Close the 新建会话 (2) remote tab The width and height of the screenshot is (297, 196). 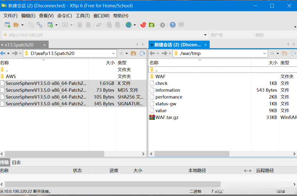pos(205,45)
